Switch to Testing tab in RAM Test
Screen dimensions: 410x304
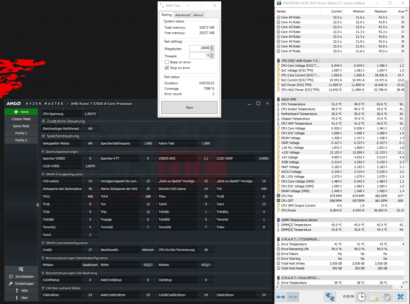coord(166,15)
